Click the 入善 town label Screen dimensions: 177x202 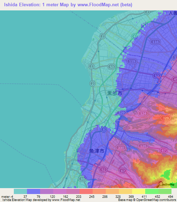pos(173,13)
